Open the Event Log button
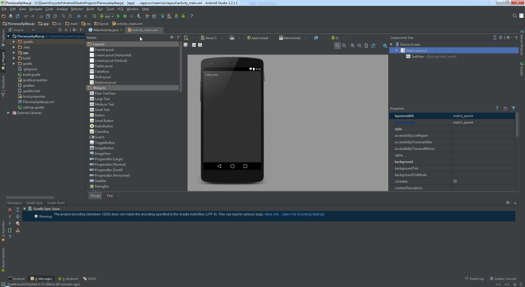This screenshot has width=525, height=287. tap(474, 279)
